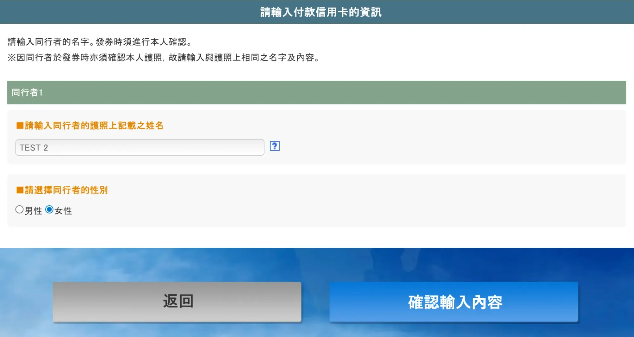
Task: Click the orange square before gender heading
Action: coord(20,190)
